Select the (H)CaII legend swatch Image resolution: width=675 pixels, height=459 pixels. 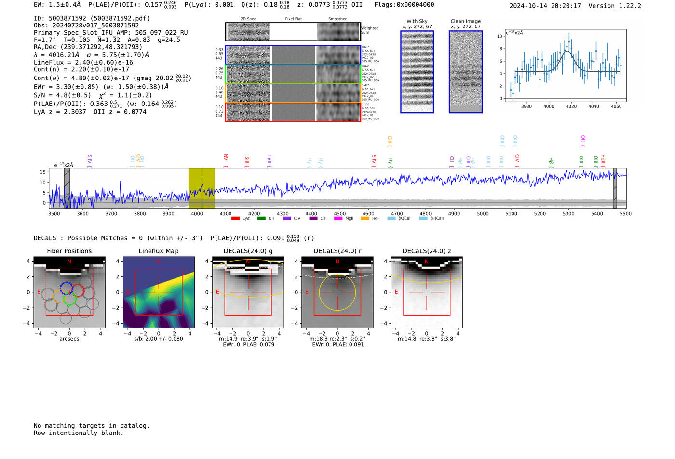click(x=423, y=218)
